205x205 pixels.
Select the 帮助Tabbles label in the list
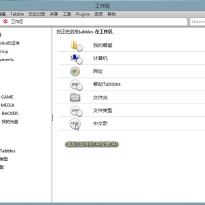coord(107,84)
